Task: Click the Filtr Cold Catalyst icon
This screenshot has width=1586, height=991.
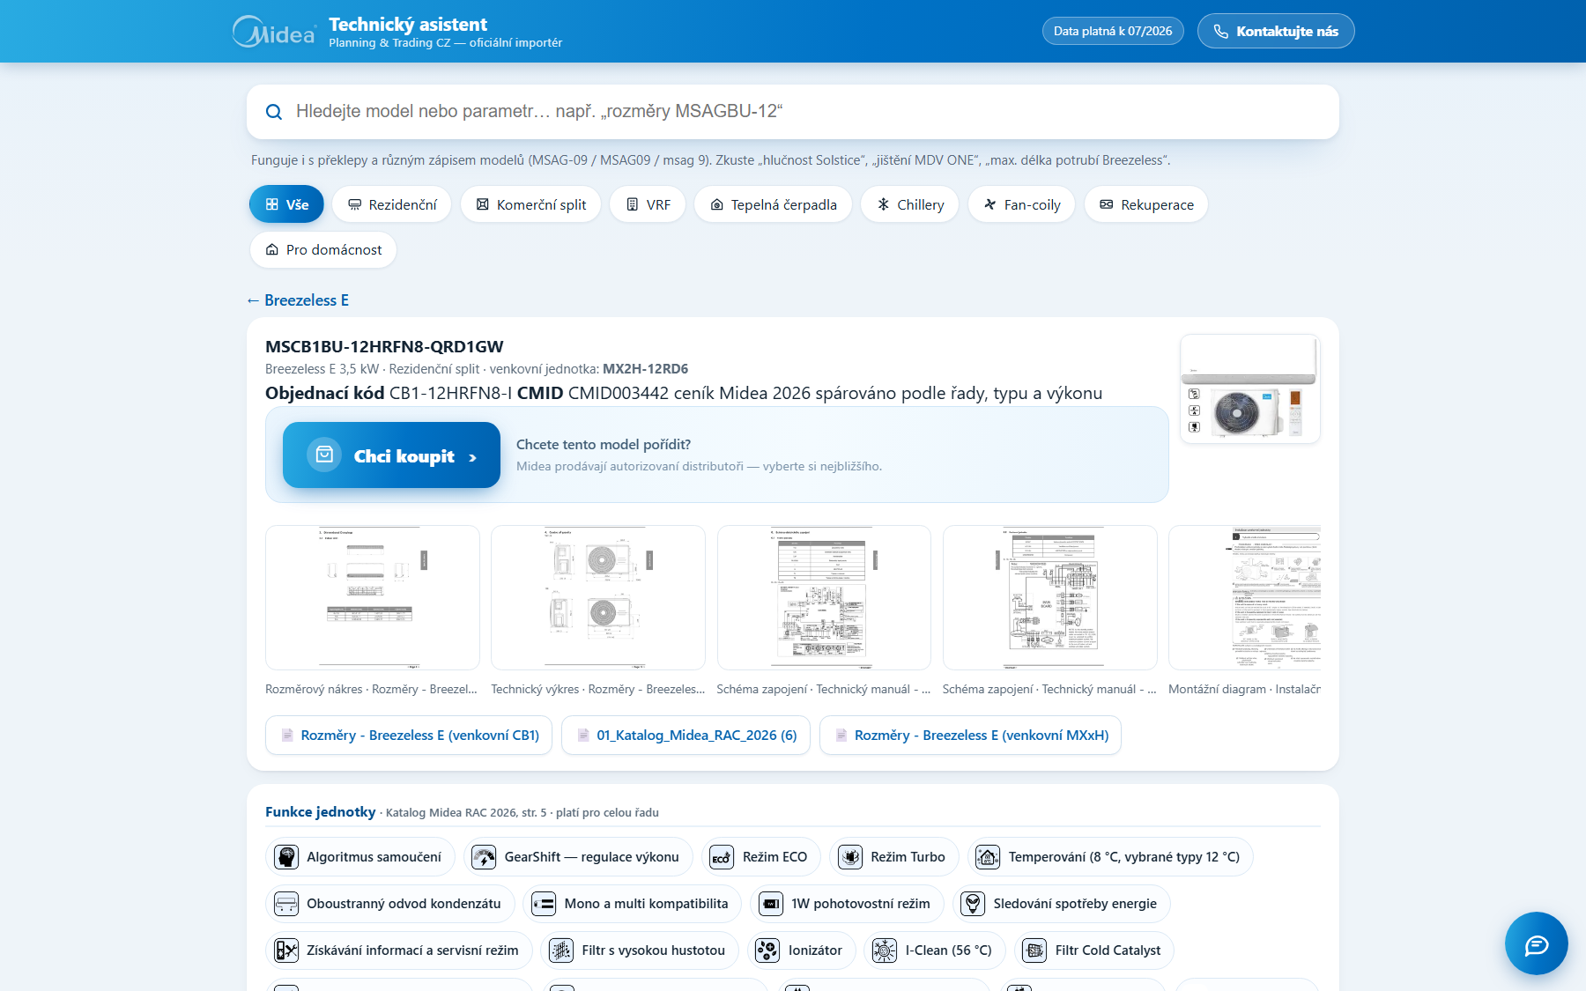Action: (1034, 950)
